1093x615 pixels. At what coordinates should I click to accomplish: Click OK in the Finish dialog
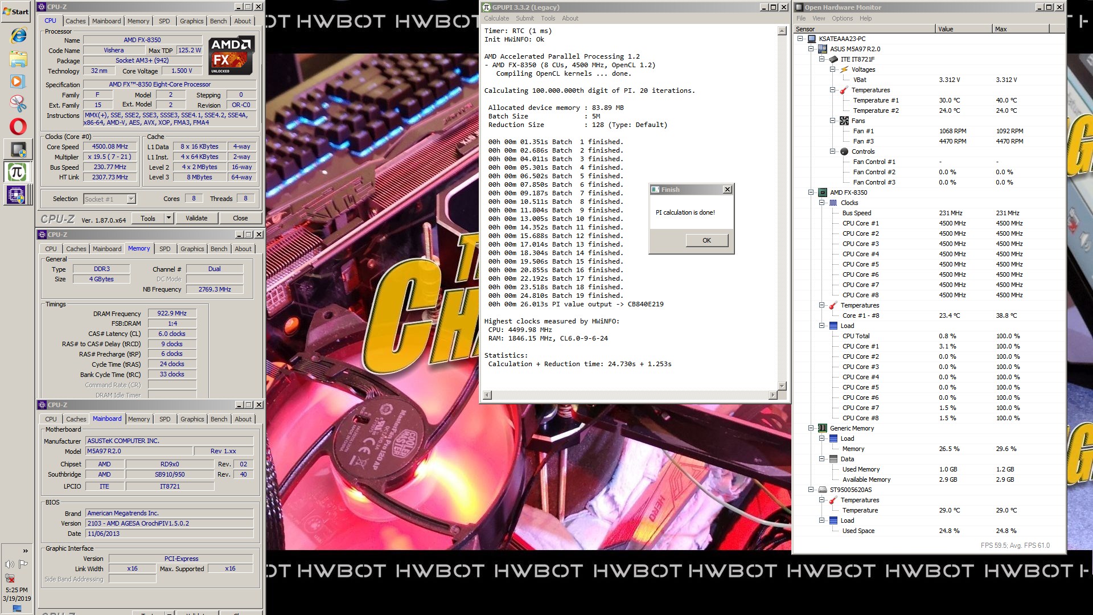pyautogui.click(x=706, y=240)
